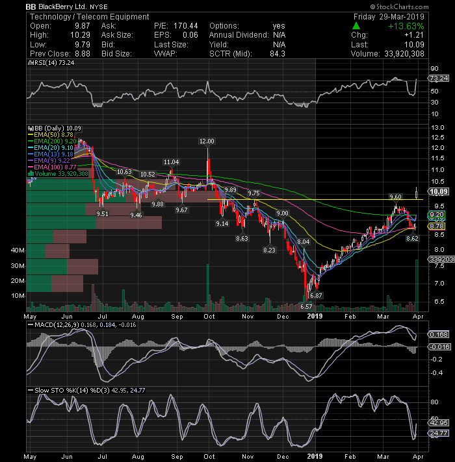
Task: Click the Friday 29-Mar-2019 date
Action: 389,17
